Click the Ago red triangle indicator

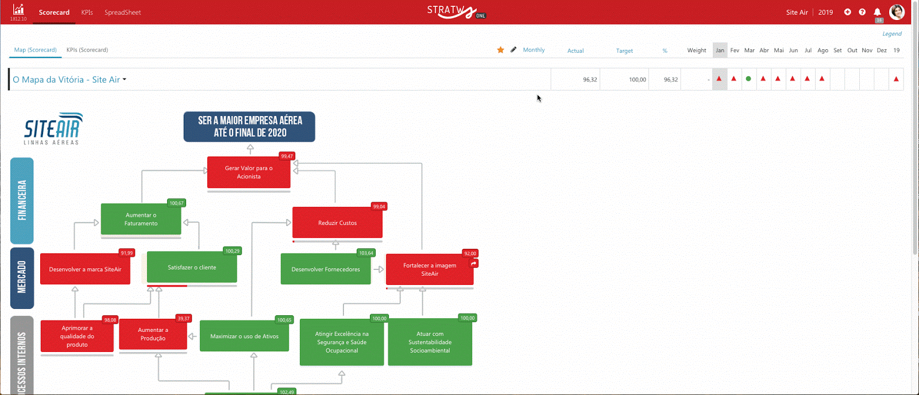[x=822, y=79]
